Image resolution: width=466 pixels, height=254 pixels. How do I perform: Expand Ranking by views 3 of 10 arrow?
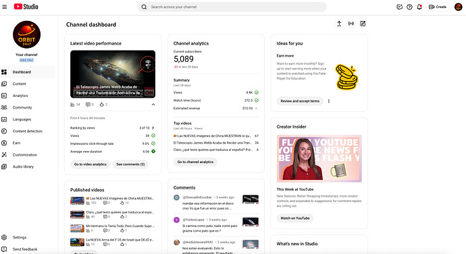tap(153, 128)
